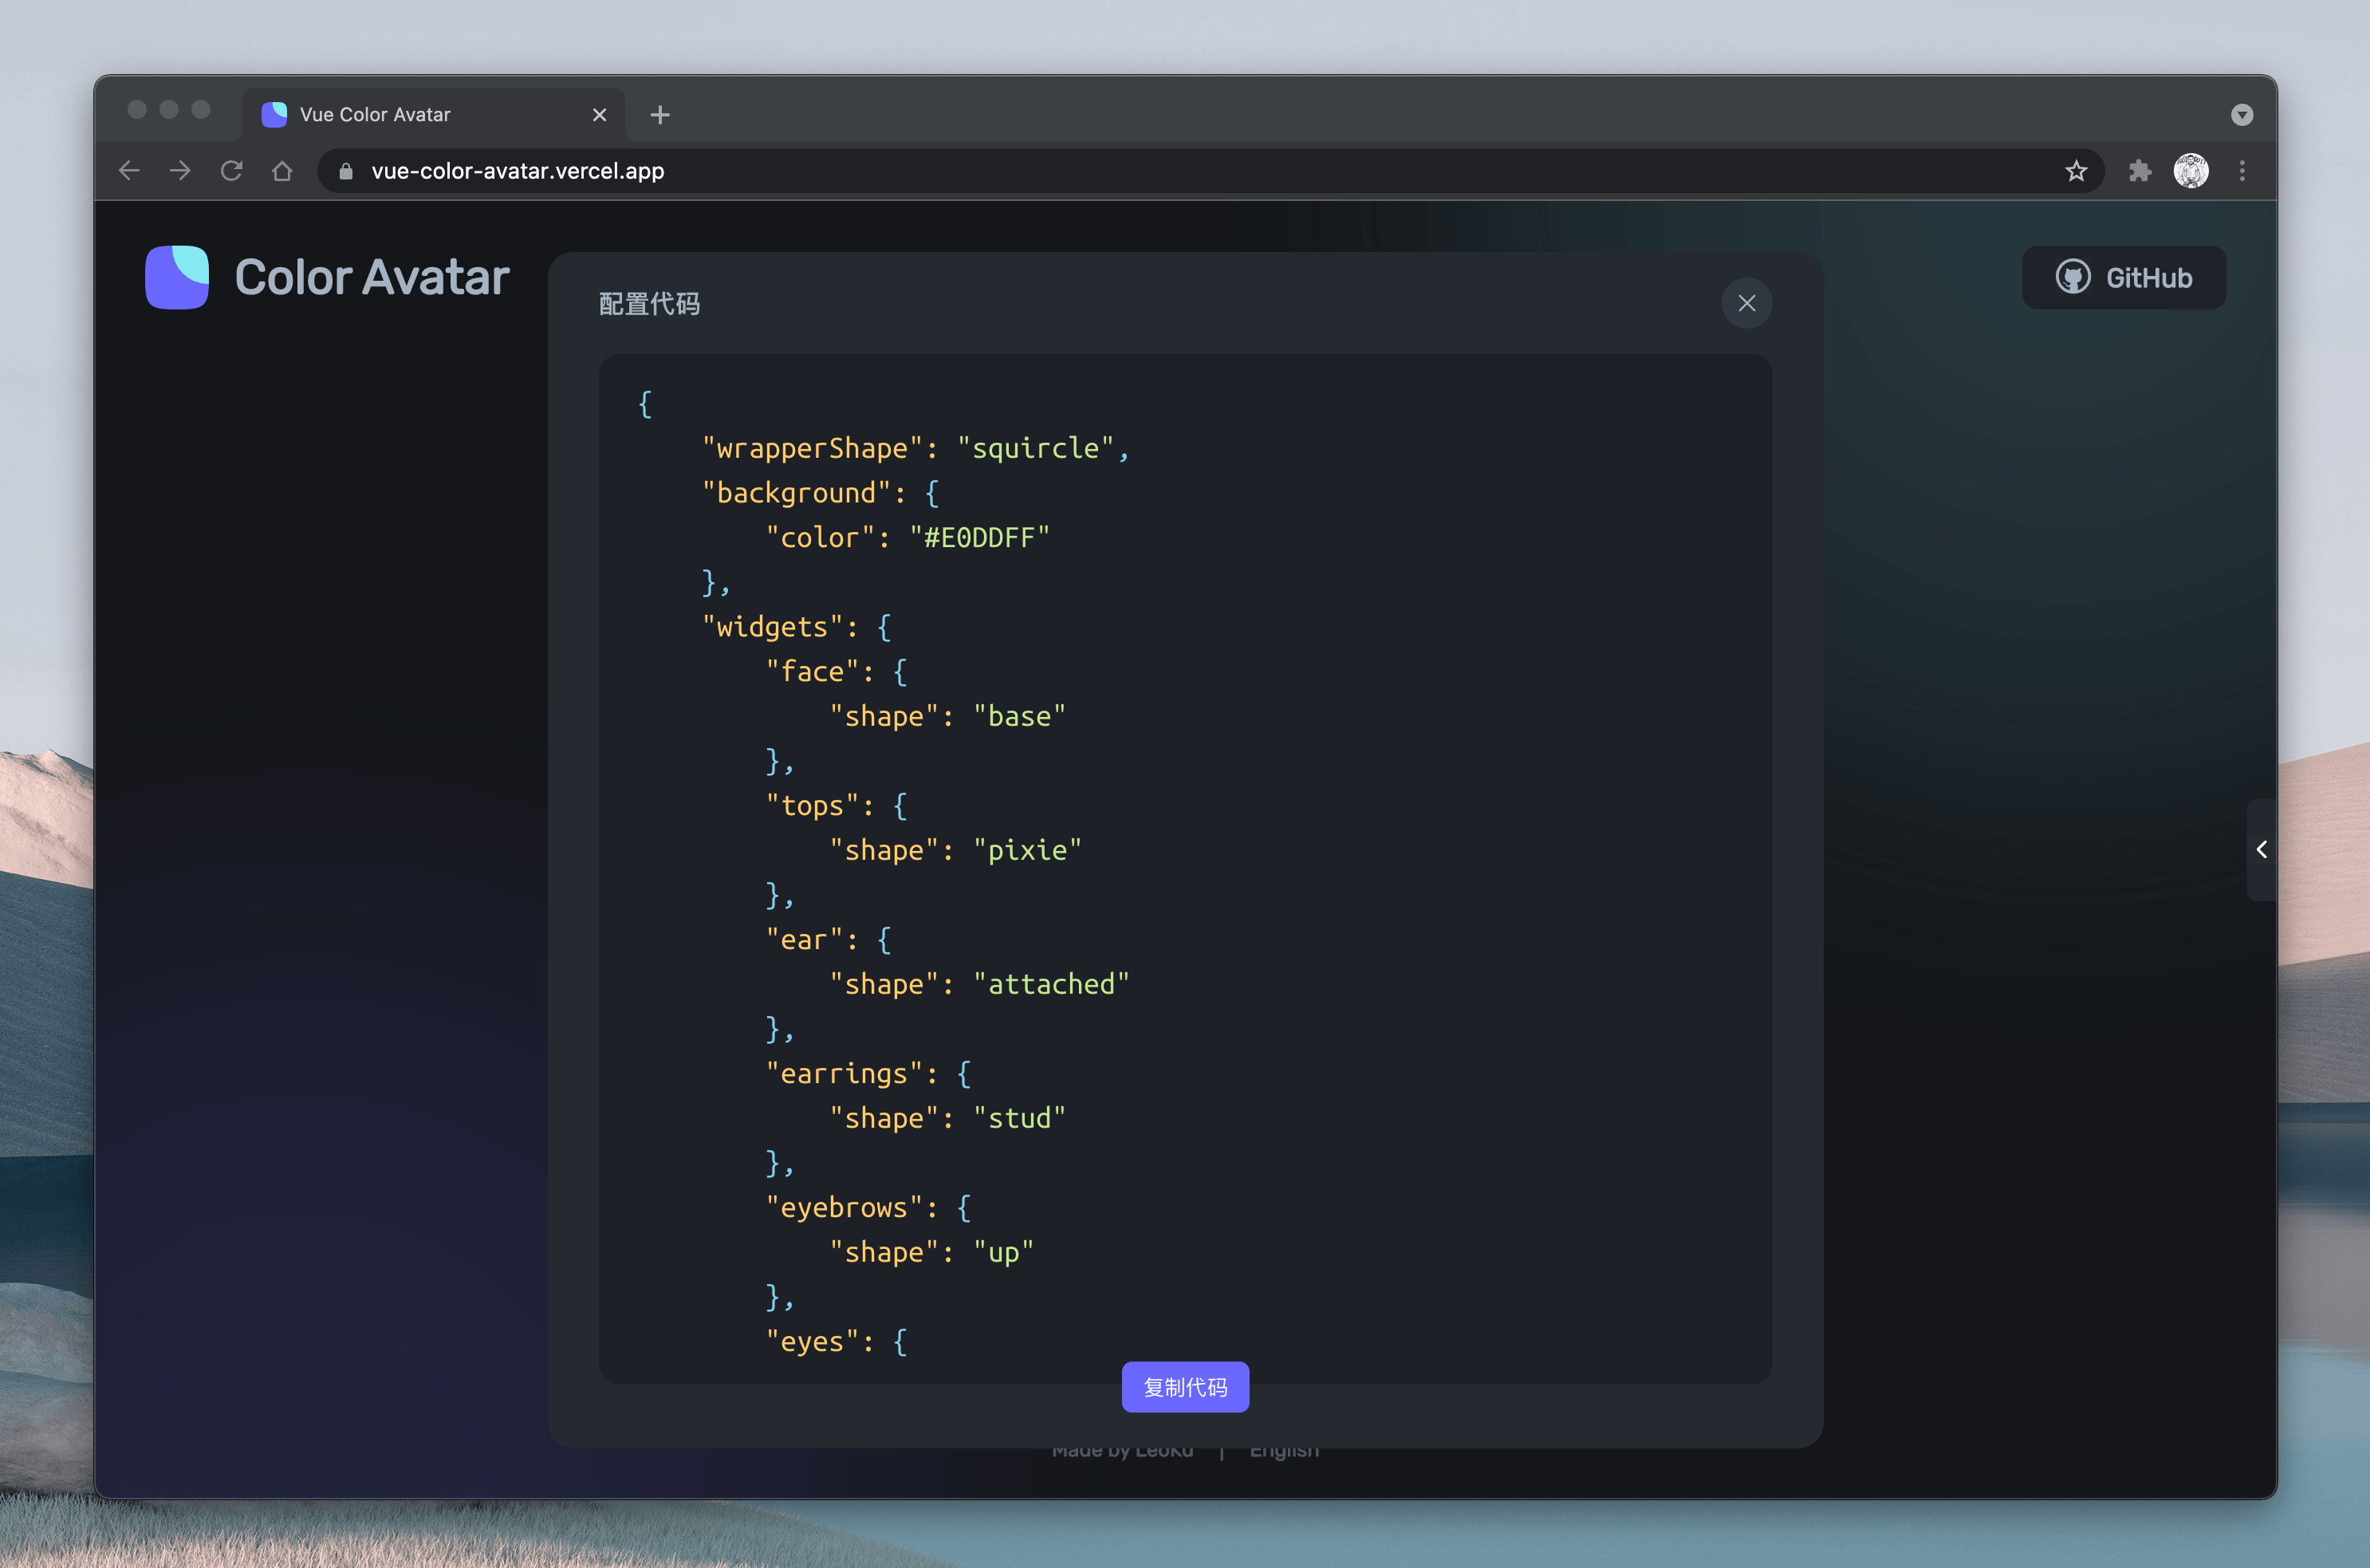Screen dimensions: 2370x1568
Task: Go to browser home page
Action: (x=281, y=171)
